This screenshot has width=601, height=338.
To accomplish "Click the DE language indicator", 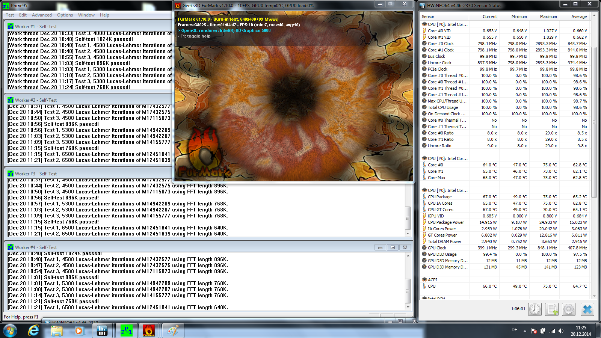I will click(x=514, y=330).
